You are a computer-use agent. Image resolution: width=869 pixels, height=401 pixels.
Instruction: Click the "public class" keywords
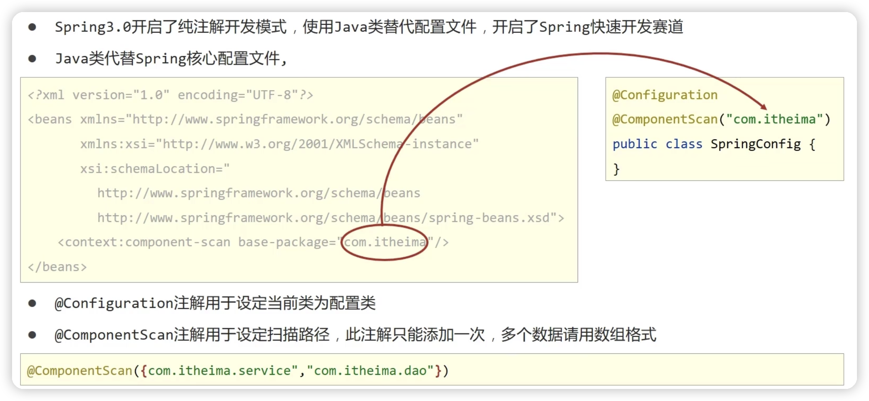657,144
